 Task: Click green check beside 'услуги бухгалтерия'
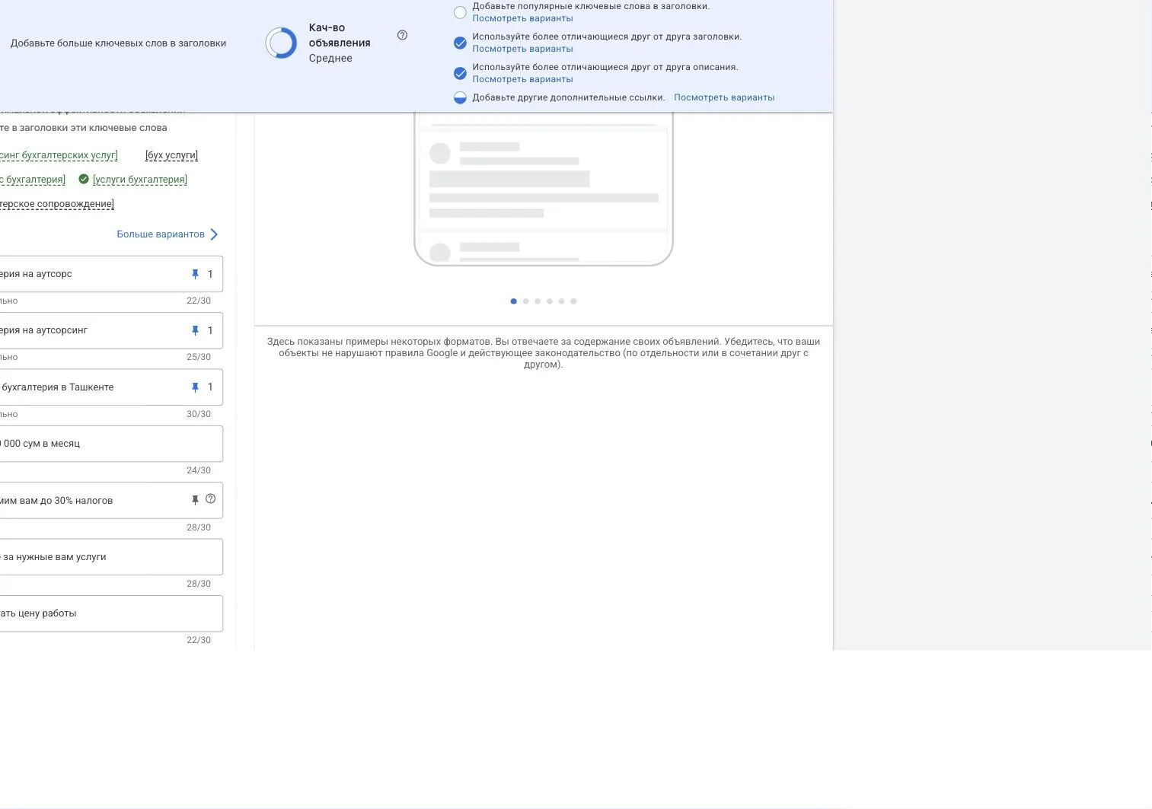[84, 179]
